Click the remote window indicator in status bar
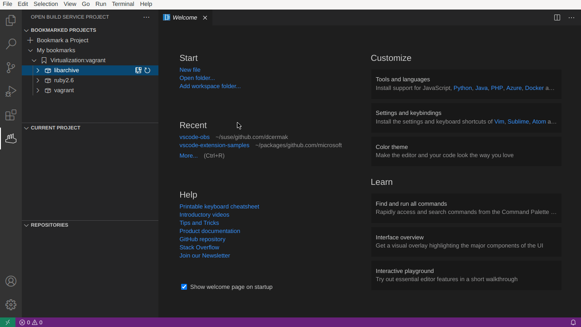This screenshot has height=327, width=581. 8,322
